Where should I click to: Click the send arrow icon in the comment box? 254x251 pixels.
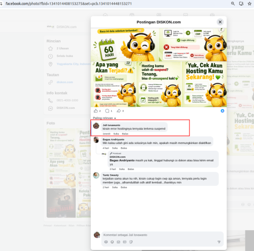pyautogui.click(x=219, y=242)
